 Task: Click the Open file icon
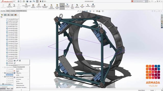click(x=24, y=1)
